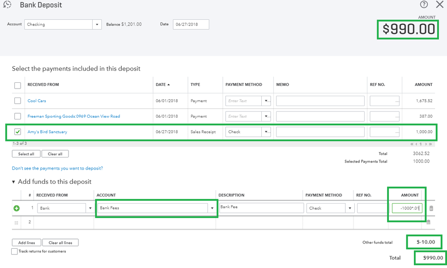Enable Track returns for customers
Image resolution: width=447 pixels, height=268 pixels.
(x=14, y=251)
